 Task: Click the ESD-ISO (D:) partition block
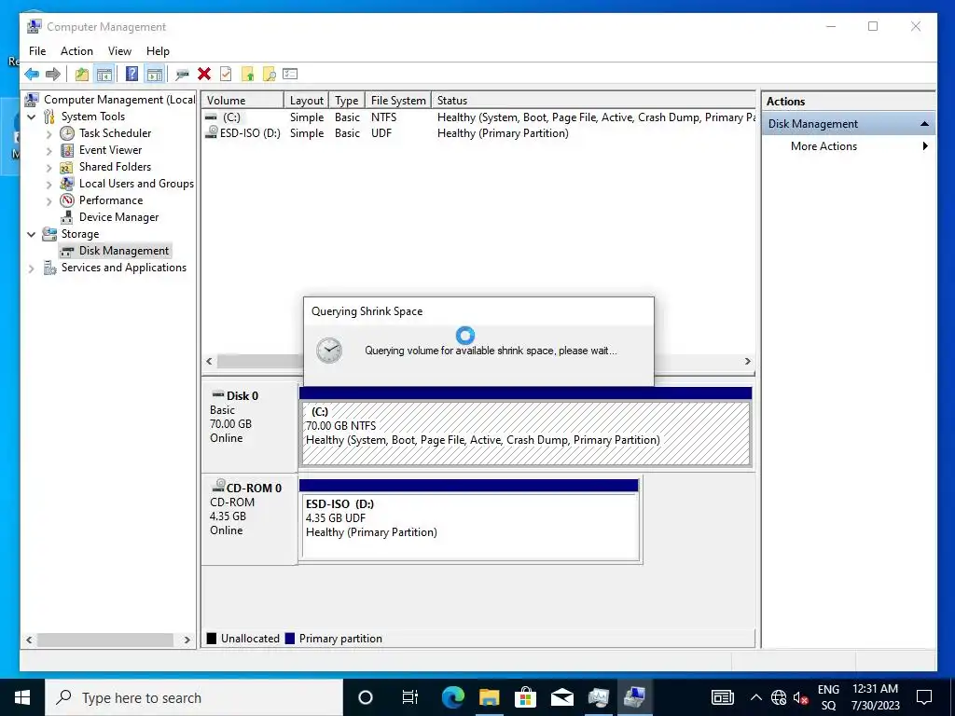click(470, 526)
